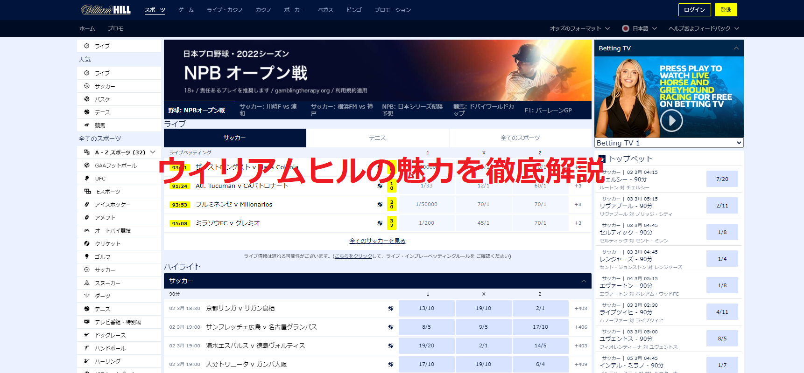Click stats icon for フルミネンセ v Millonarios
This screenshot has height=373, width=804.
click(x=380, y=204)
